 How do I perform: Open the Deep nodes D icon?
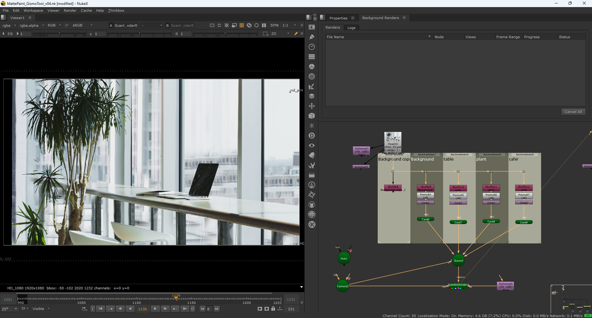tap(312, 136)
